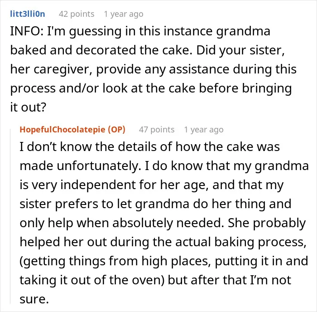Open litt3lli0n's user profile link
The image size is (317, 312).
[28, 14]
